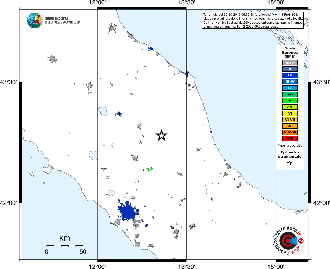Viewport: 330px width, 269px height.
Task: Select the intensity III-IV legend box
Action: point(290,82)
